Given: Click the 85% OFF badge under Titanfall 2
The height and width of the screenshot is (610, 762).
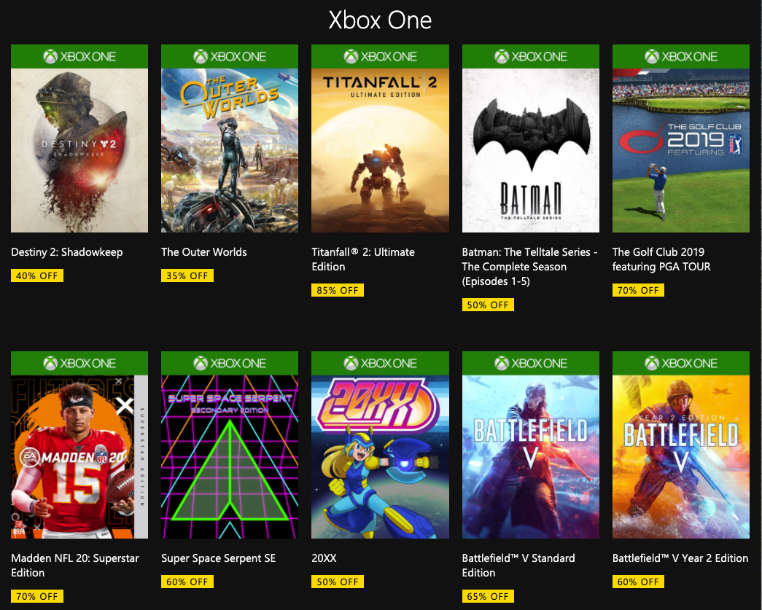Looking at the screenshot, I should pos(337,290).
